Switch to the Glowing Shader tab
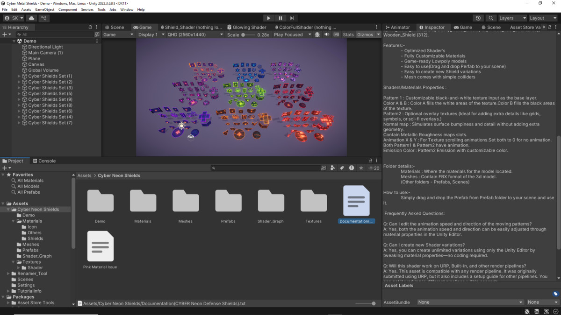Viewport: 561px width, 315px height. tap(246, 27)
